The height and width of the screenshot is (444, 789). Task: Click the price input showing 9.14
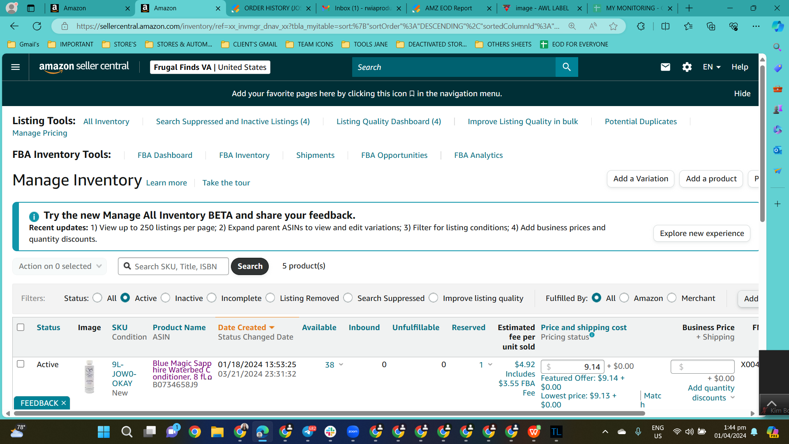pos(572,367)
